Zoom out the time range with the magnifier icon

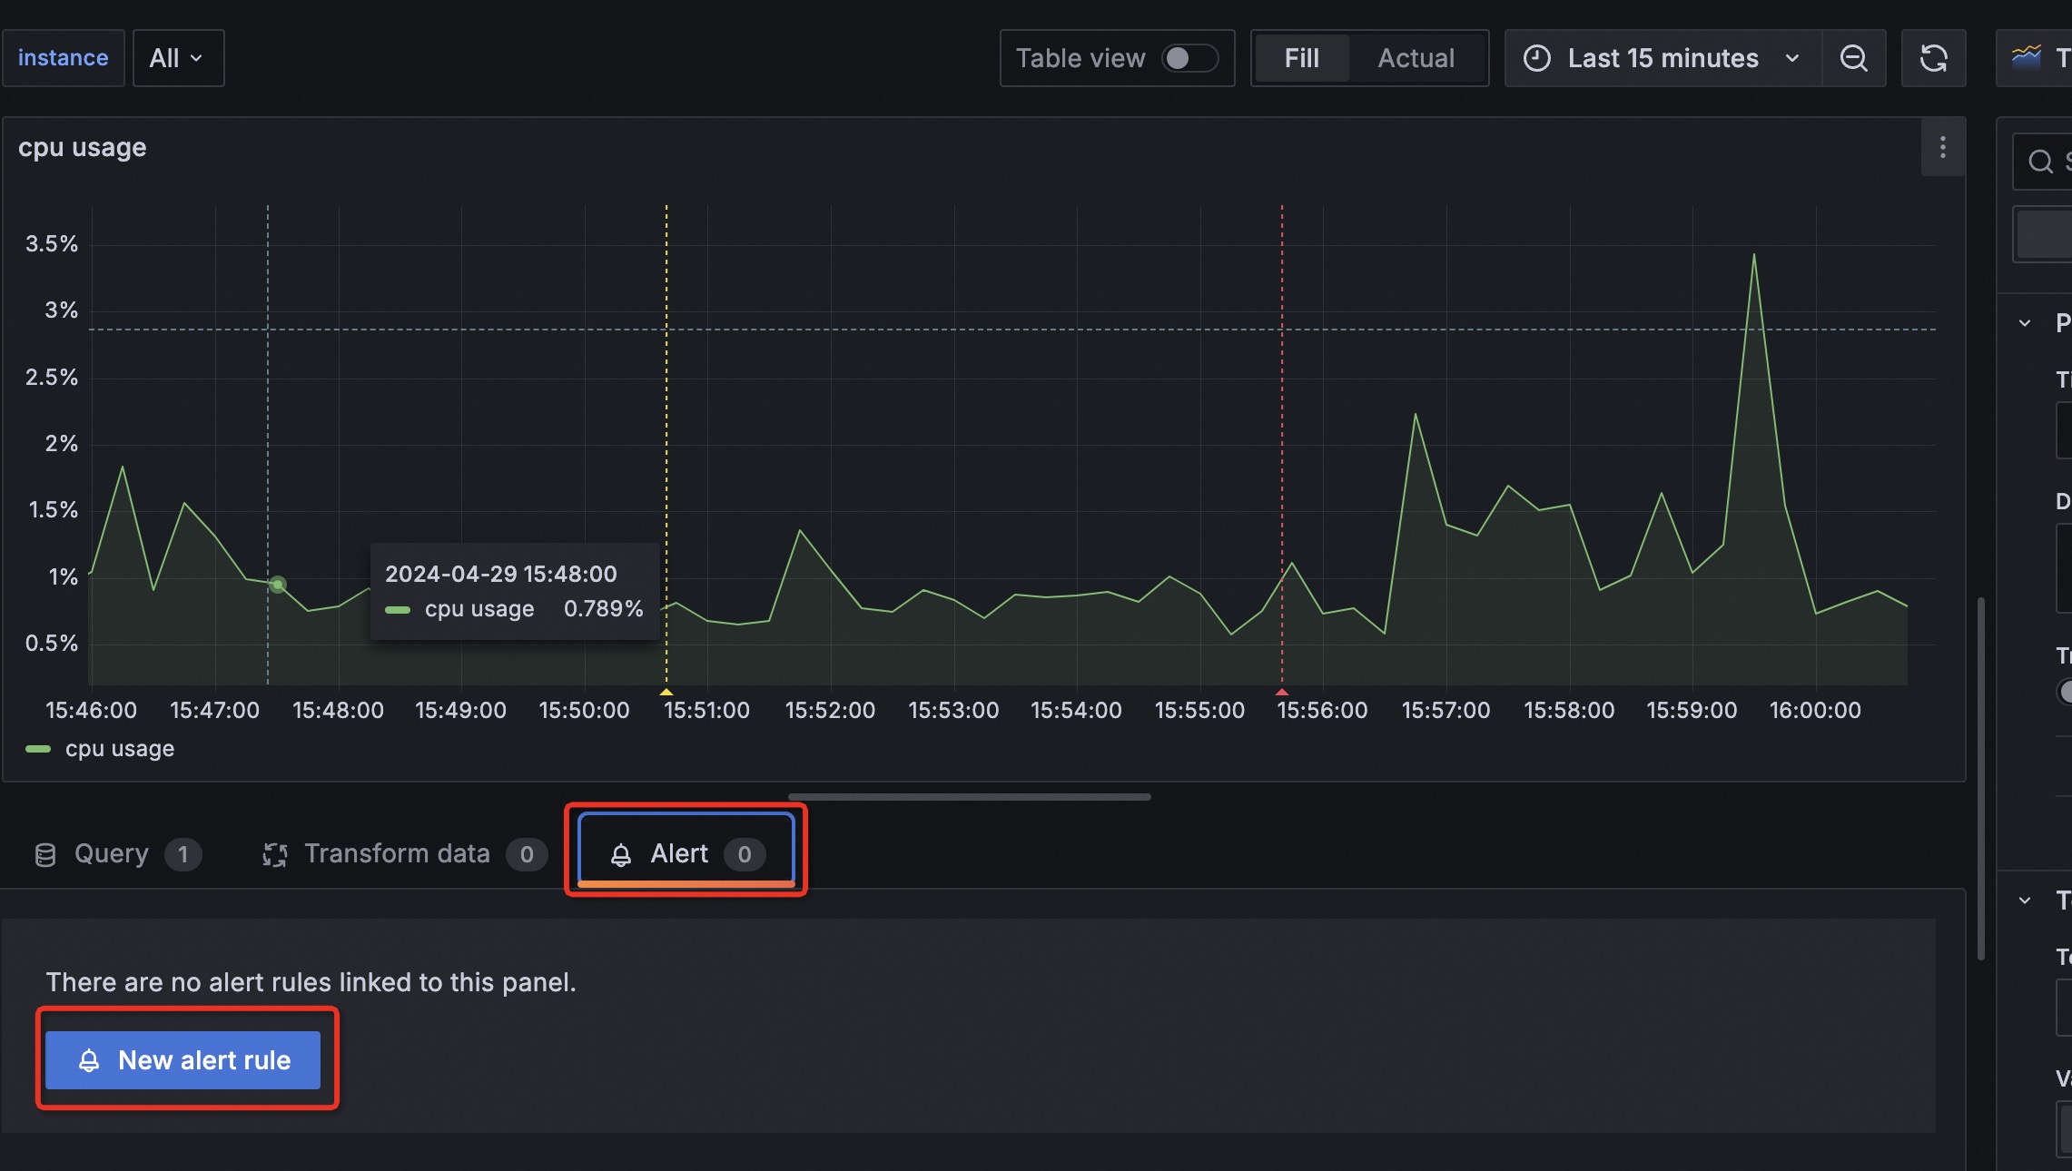pos(1853,58)
